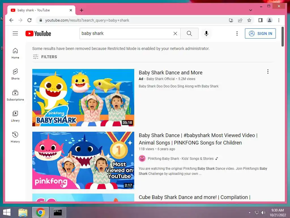The height and width of the screenshot is (218, 290).
Task: Open the taskbar clock showing 9:30 AM
Action: coord(278,213)
